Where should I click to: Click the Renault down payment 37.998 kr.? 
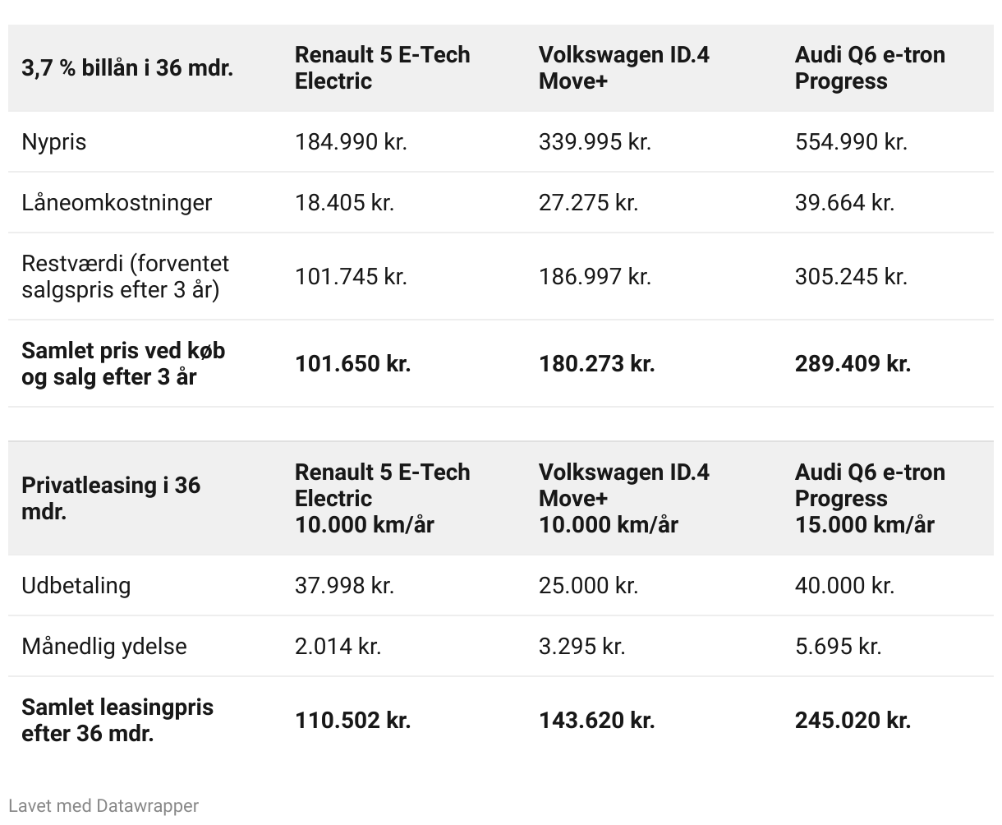coord(344,585)
